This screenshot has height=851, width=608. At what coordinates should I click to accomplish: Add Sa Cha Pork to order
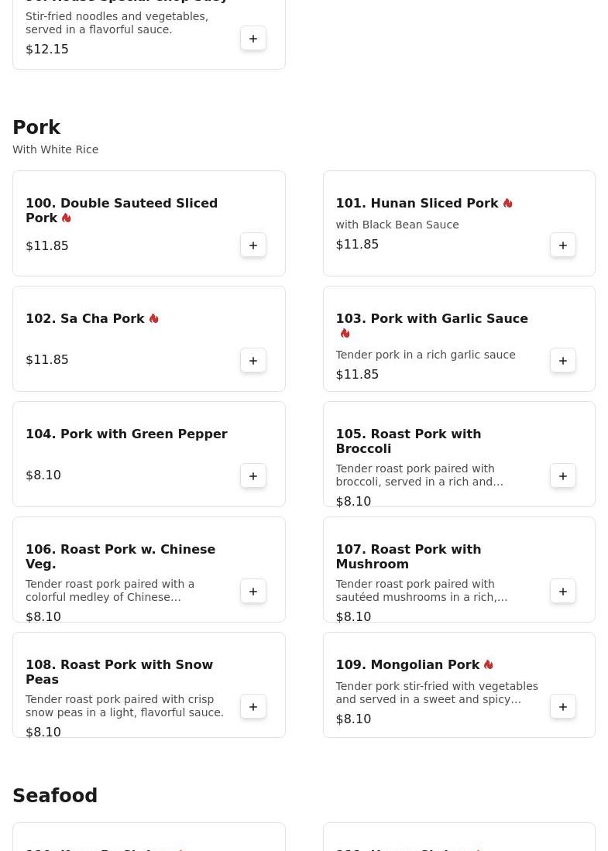253,361
